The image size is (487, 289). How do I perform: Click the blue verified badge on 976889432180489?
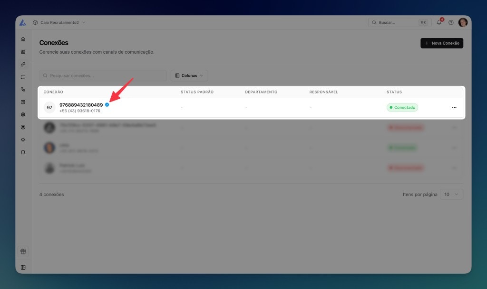point(107,104)
